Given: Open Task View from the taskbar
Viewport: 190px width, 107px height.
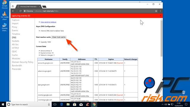Looking at the screenshot, I should [55, 104].
